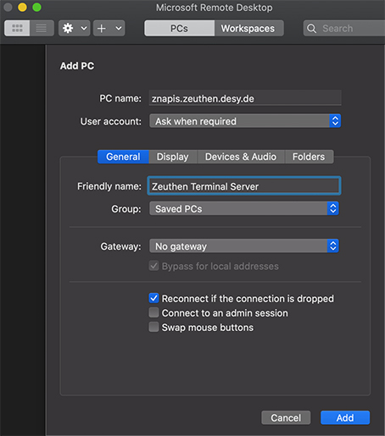Image resolution: width=385 pixels, height=436 pixels.
Task: Expand the chevron beside plus button
Action: click(119, 28)
